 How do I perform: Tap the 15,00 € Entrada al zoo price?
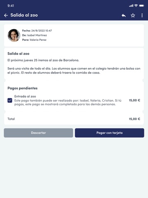point(134,100)
